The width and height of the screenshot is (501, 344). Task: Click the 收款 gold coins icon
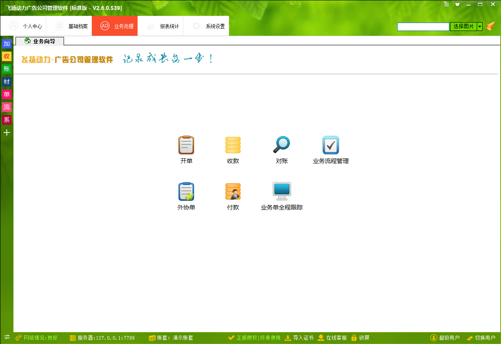click(233, 145)
